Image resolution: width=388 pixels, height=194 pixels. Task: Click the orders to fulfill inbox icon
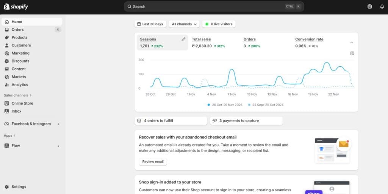click(x=139, y=121)
